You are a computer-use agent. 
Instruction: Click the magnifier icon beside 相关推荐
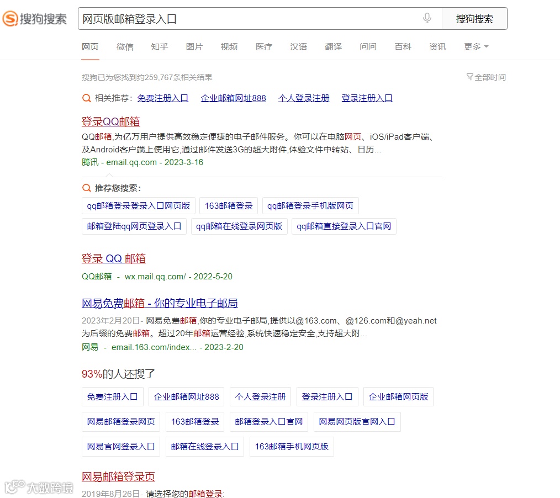[x=86, y=98]
